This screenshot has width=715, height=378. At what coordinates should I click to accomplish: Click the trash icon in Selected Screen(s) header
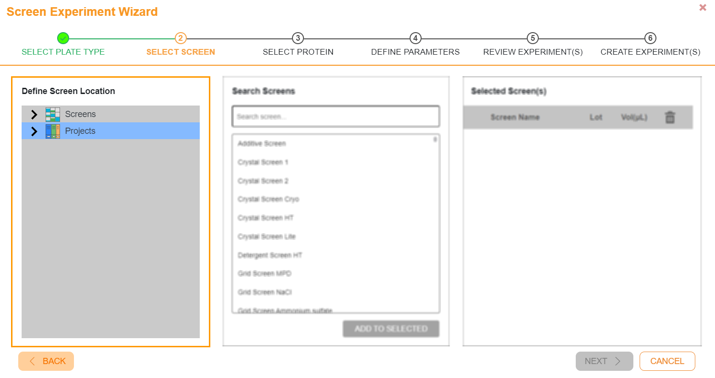click(670, 117)
